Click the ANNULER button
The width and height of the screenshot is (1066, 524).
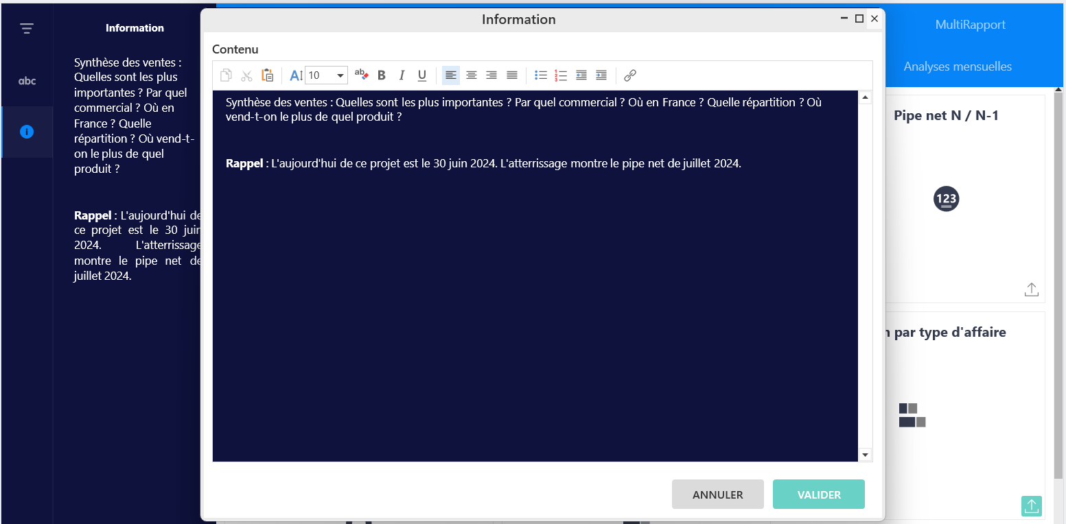(717, 495)
